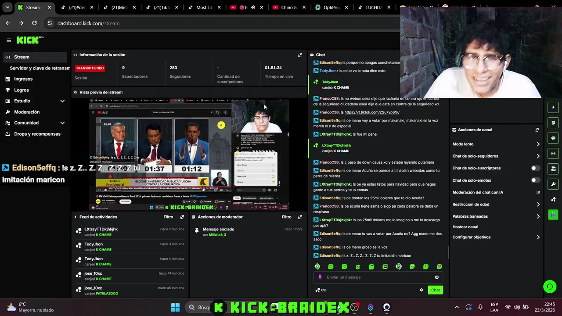Viewport: 562px width, 316px height.
Task: Click the pin icon of Mensaje anclado
Action: (197, 230)
